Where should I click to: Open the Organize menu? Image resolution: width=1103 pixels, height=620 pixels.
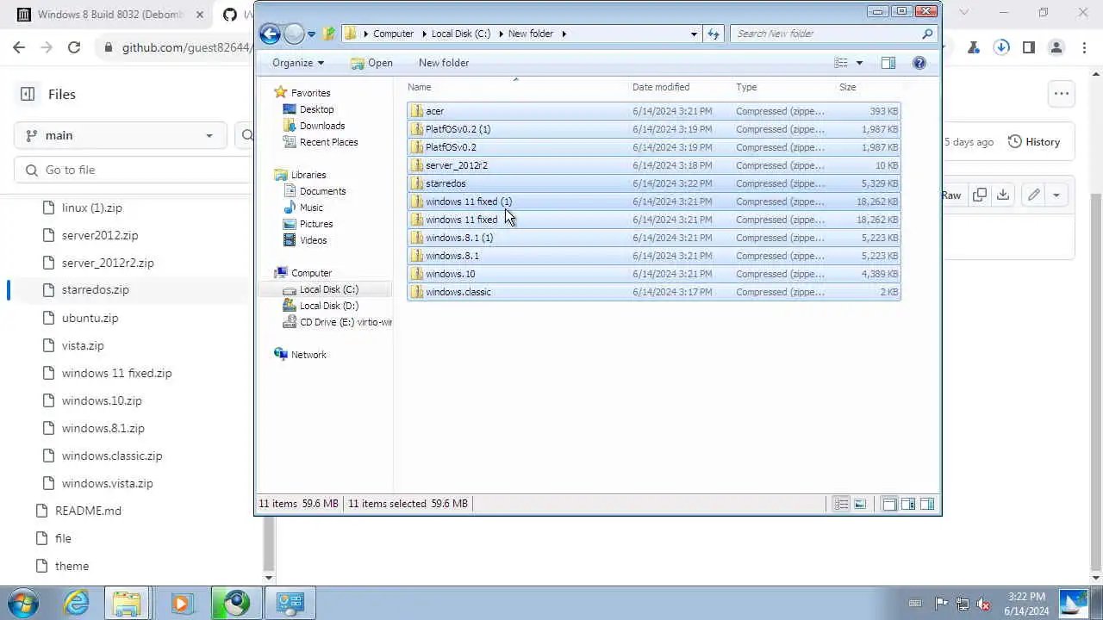[x=298, y=63]
